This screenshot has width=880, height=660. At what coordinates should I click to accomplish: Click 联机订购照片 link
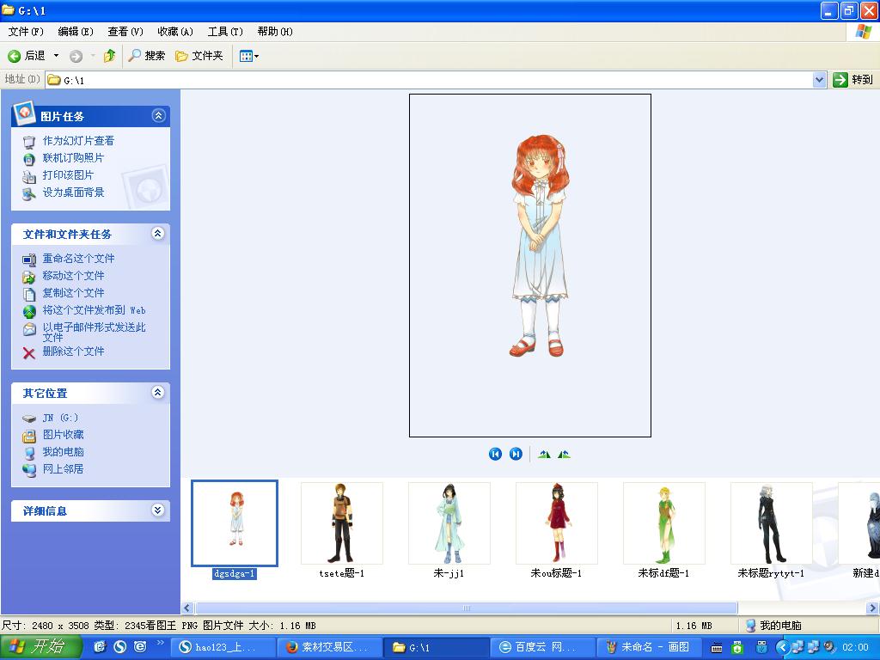coord(73,158)
